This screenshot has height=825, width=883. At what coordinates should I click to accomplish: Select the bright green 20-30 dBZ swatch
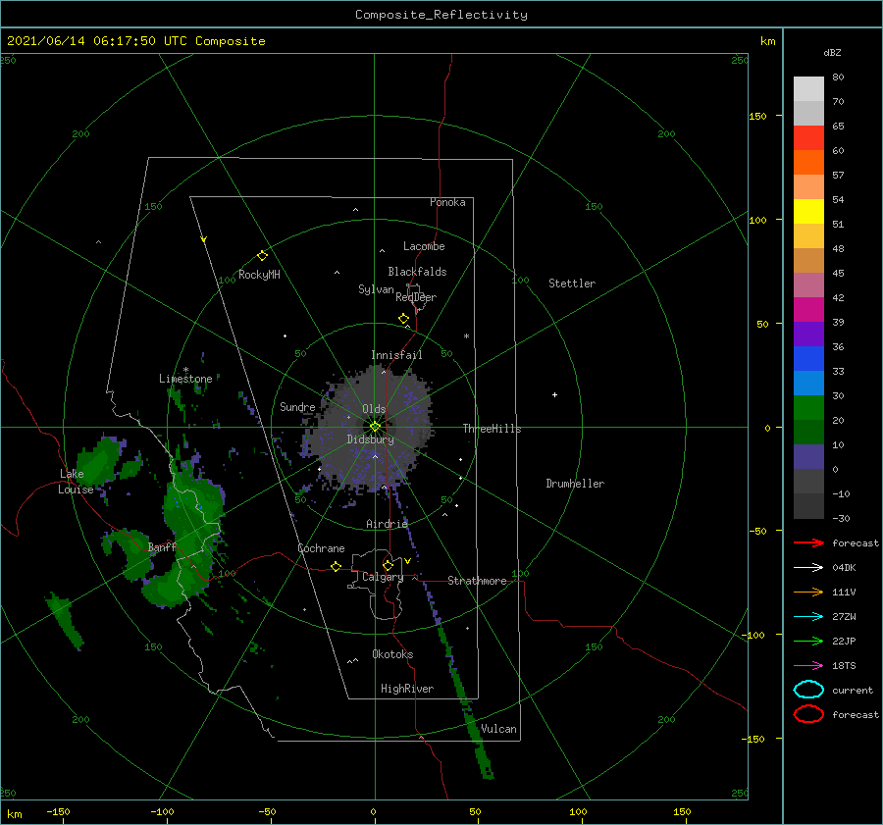pyautogui.click(x=808, y=408)
